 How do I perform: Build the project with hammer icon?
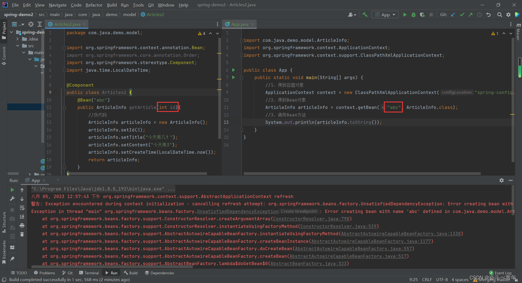pos(365,15)
